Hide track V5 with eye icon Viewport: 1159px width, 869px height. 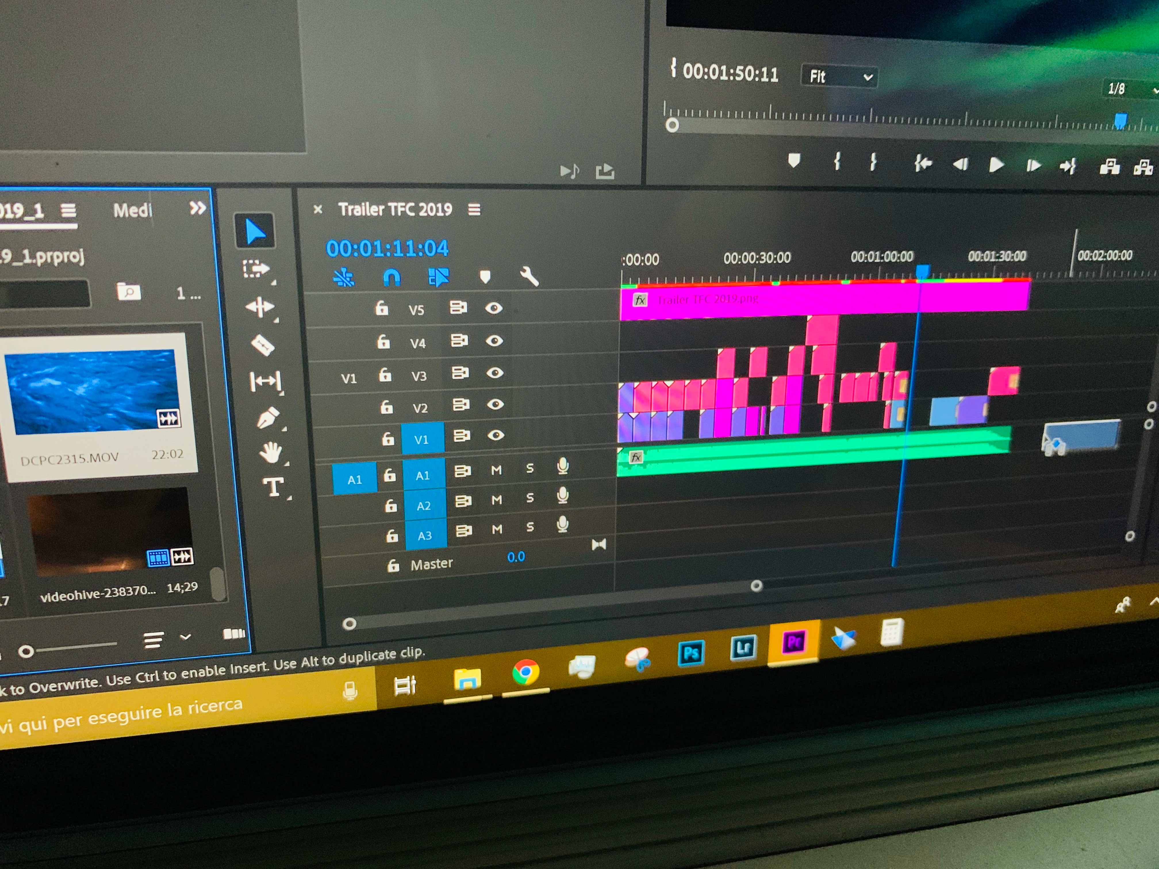(494, 308)
